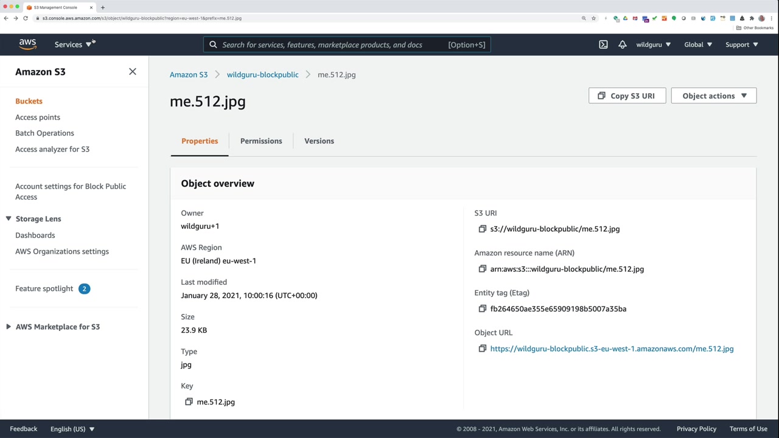Viewport: 779px width, 438px height.
Task: Copy the Entity tag (Etag) value
Action: 483,308
